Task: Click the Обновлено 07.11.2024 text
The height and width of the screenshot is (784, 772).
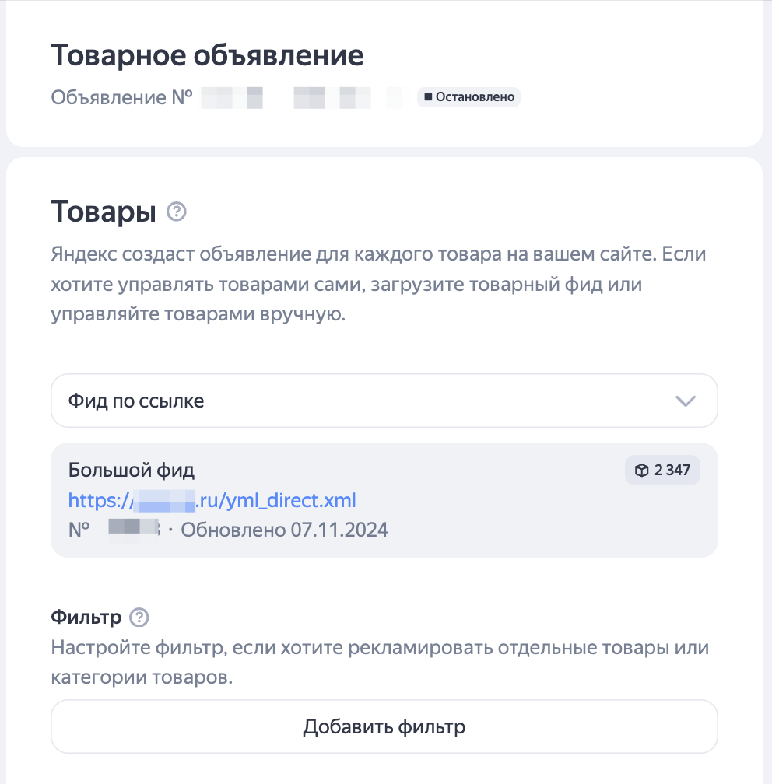Action: pos(284,530)
